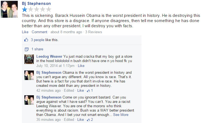Open the 3 Reviews link

coord(94,32)
